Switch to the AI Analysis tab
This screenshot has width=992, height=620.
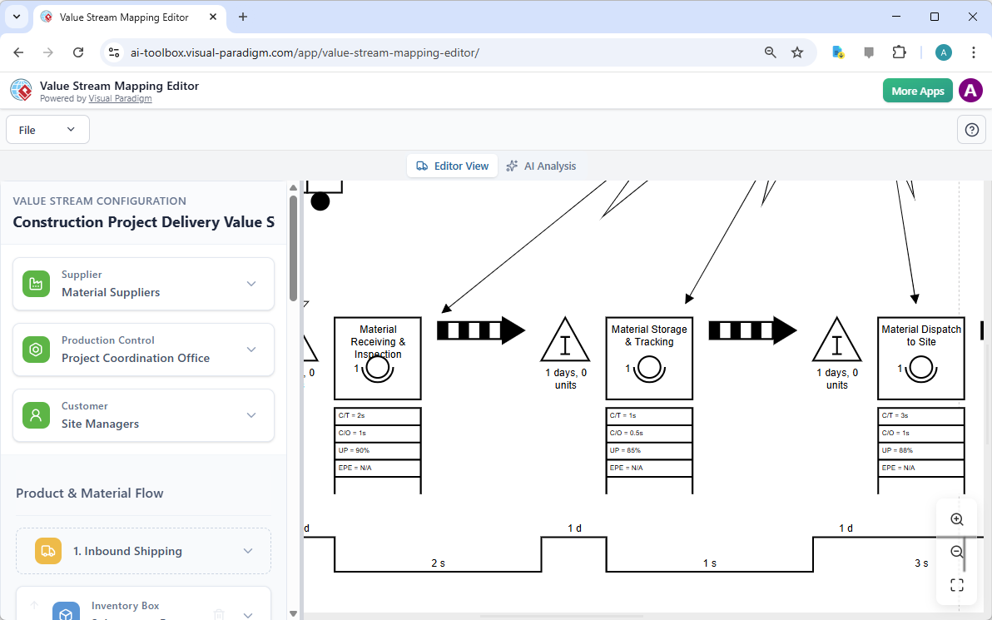[542, 166]
